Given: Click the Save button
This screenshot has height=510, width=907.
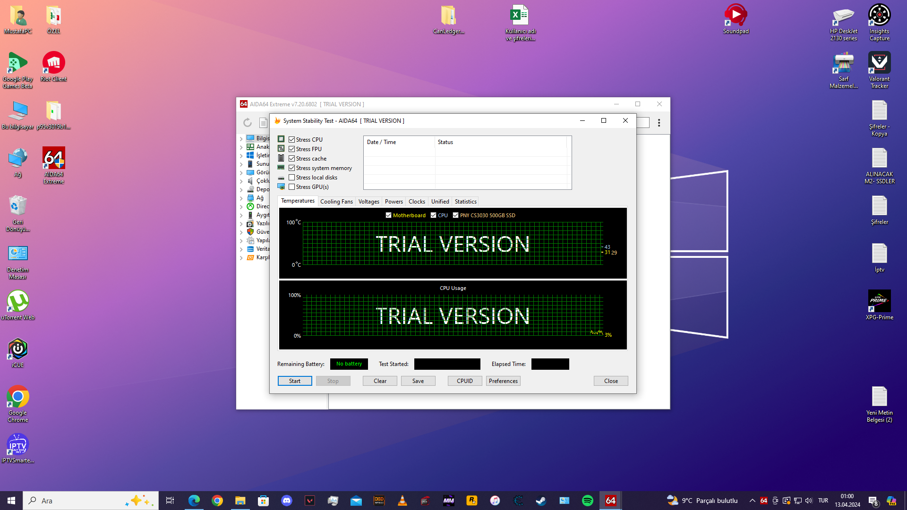Looking at the screenshot, I should 418,381.
